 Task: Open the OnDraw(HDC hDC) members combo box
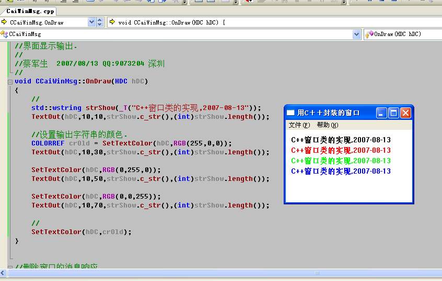point(403,34)
